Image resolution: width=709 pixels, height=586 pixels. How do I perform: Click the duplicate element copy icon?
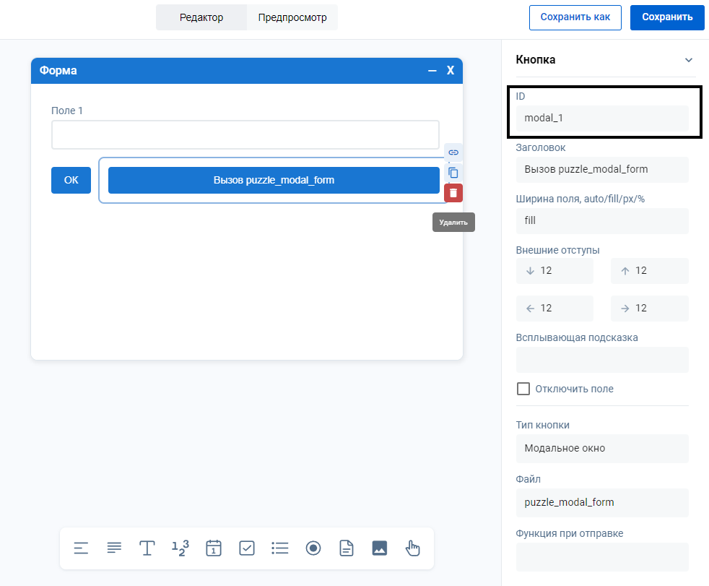[x=453, y=173]
